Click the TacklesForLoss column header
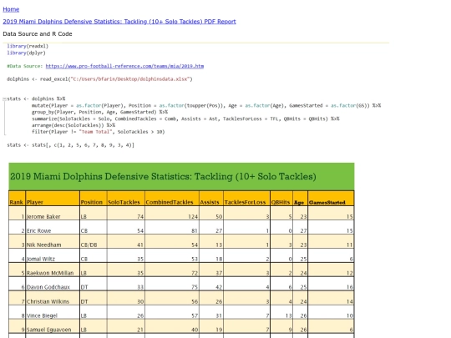The width and height of the screenshot is (451, 338). coord(246,199)
